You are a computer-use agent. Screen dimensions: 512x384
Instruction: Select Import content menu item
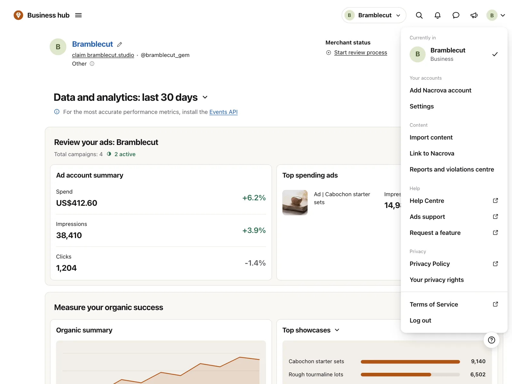(454, 138)
